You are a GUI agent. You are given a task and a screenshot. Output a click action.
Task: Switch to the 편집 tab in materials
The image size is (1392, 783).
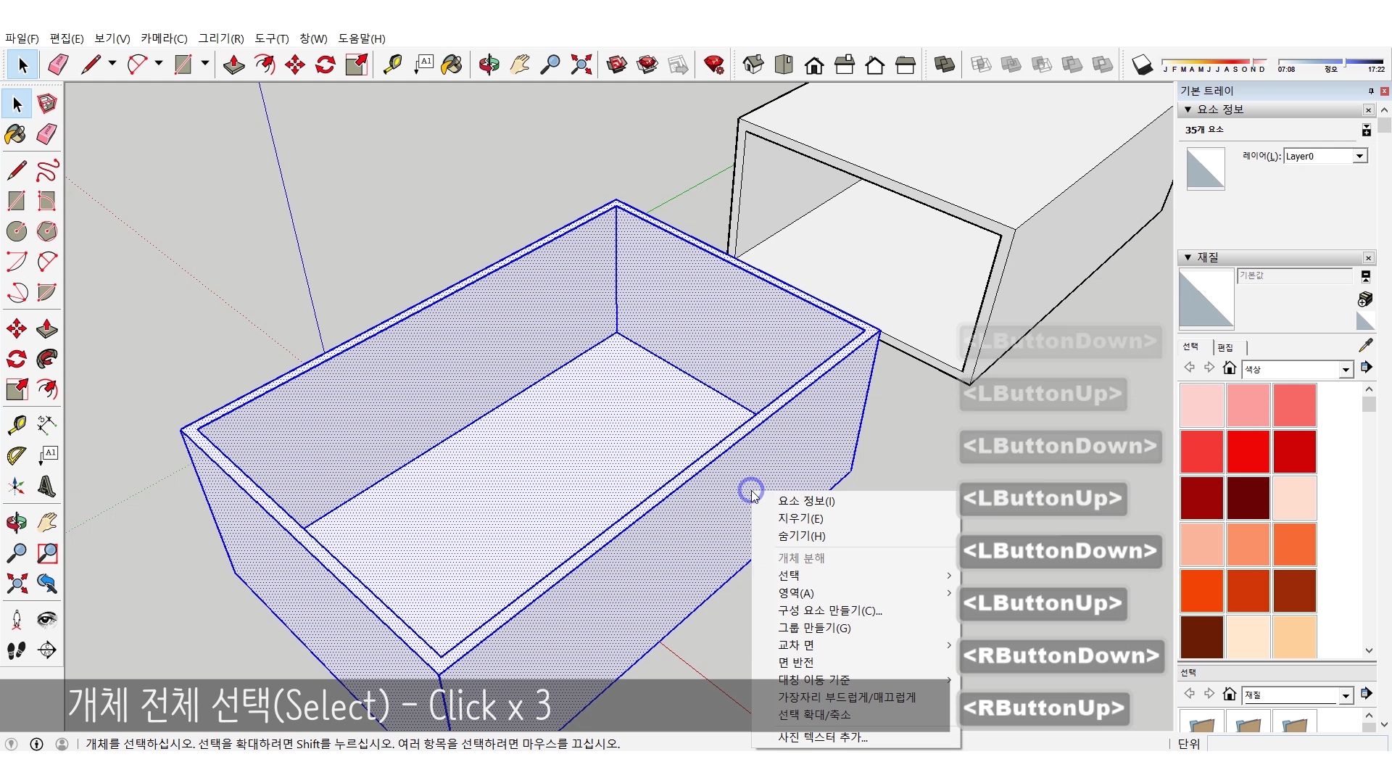1225,347
